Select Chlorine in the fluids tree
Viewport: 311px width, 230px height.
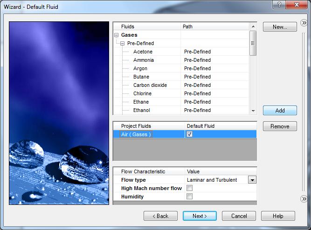tap(142, 93)
